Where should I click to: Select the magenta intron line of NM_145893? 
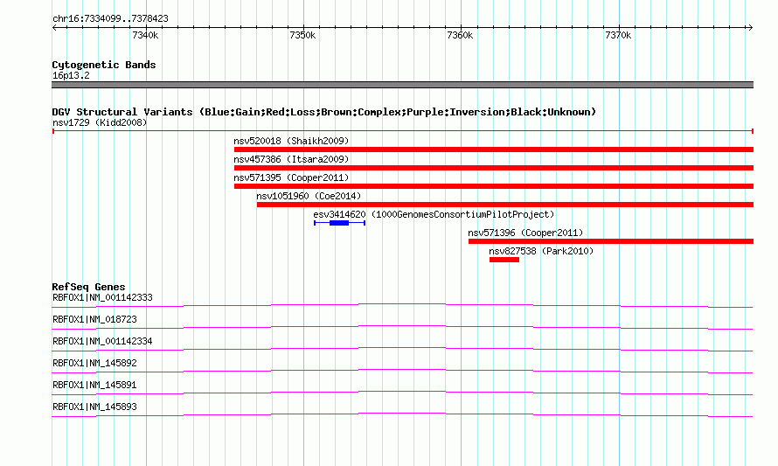pyautogui.click(x=402, y=414)
